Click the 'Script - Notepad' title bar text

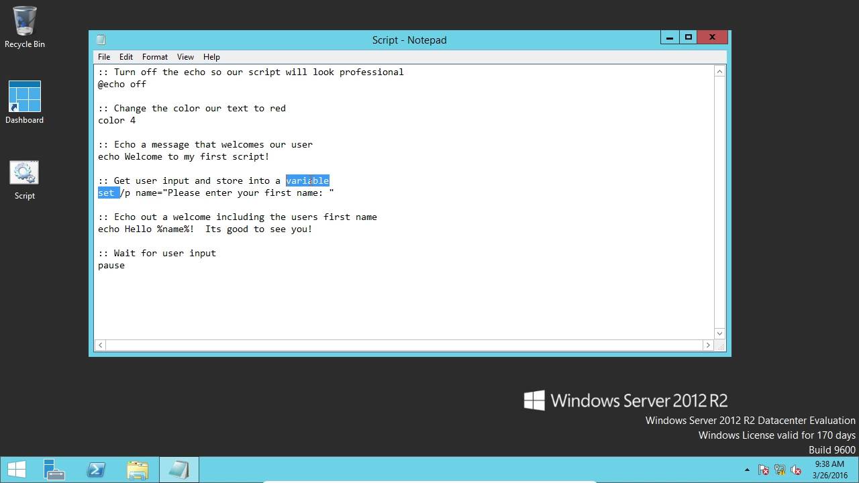[x=409, y=40]
